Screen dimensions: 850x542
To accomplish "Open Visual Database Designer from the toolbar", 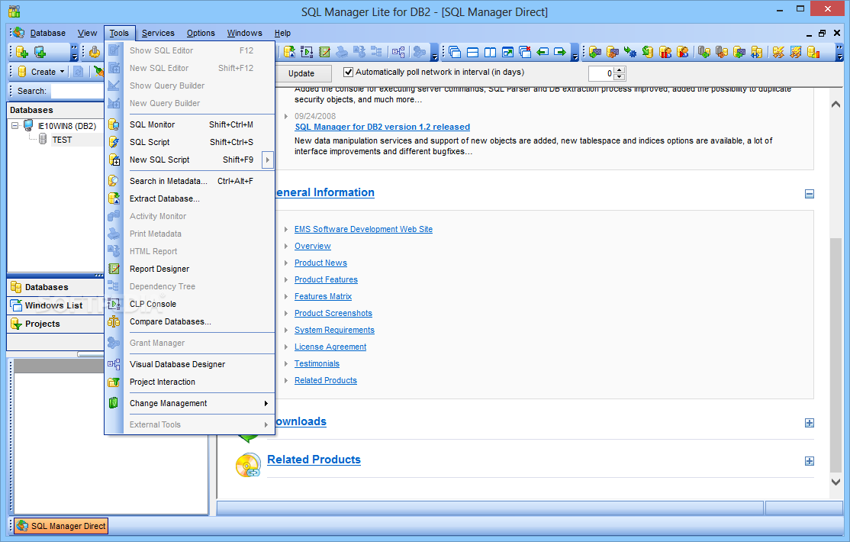I will pos(398,52).
